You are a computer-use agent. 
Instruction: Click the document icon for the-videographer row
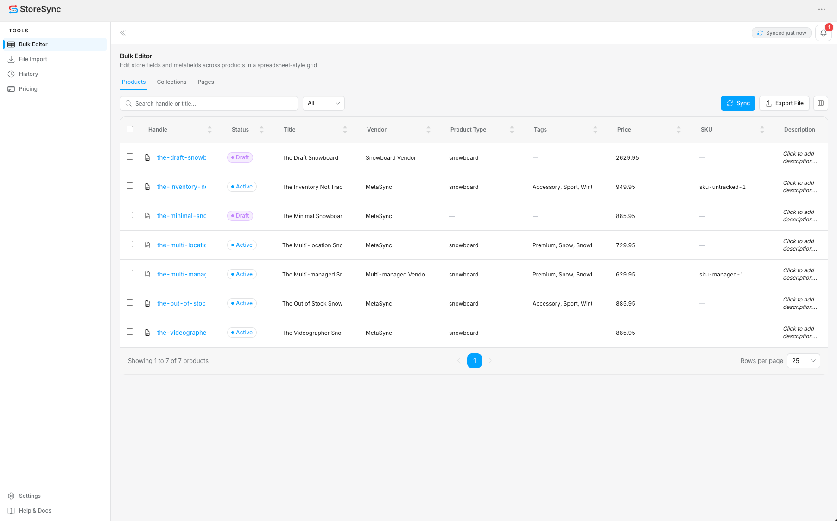pos(147,333)
